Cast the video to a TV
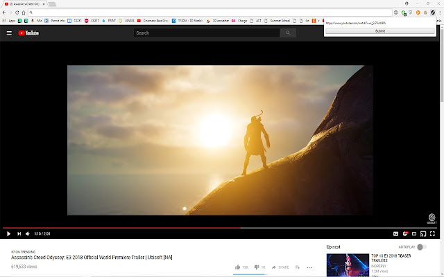 [423, 234]
